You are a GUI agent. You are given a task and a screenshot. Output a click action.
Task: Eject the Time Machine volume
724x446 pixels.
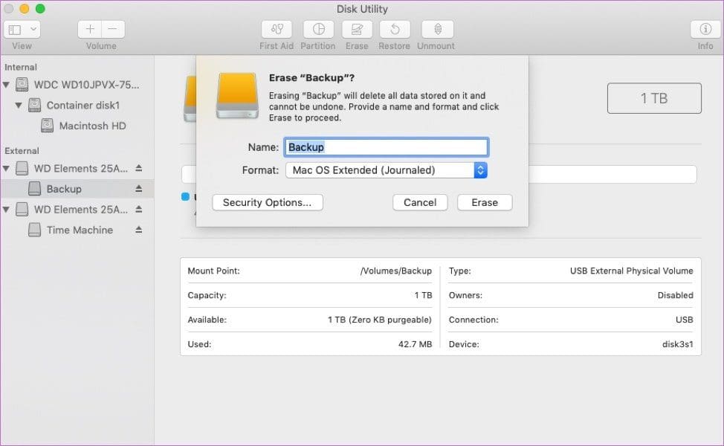click(138, 230)
